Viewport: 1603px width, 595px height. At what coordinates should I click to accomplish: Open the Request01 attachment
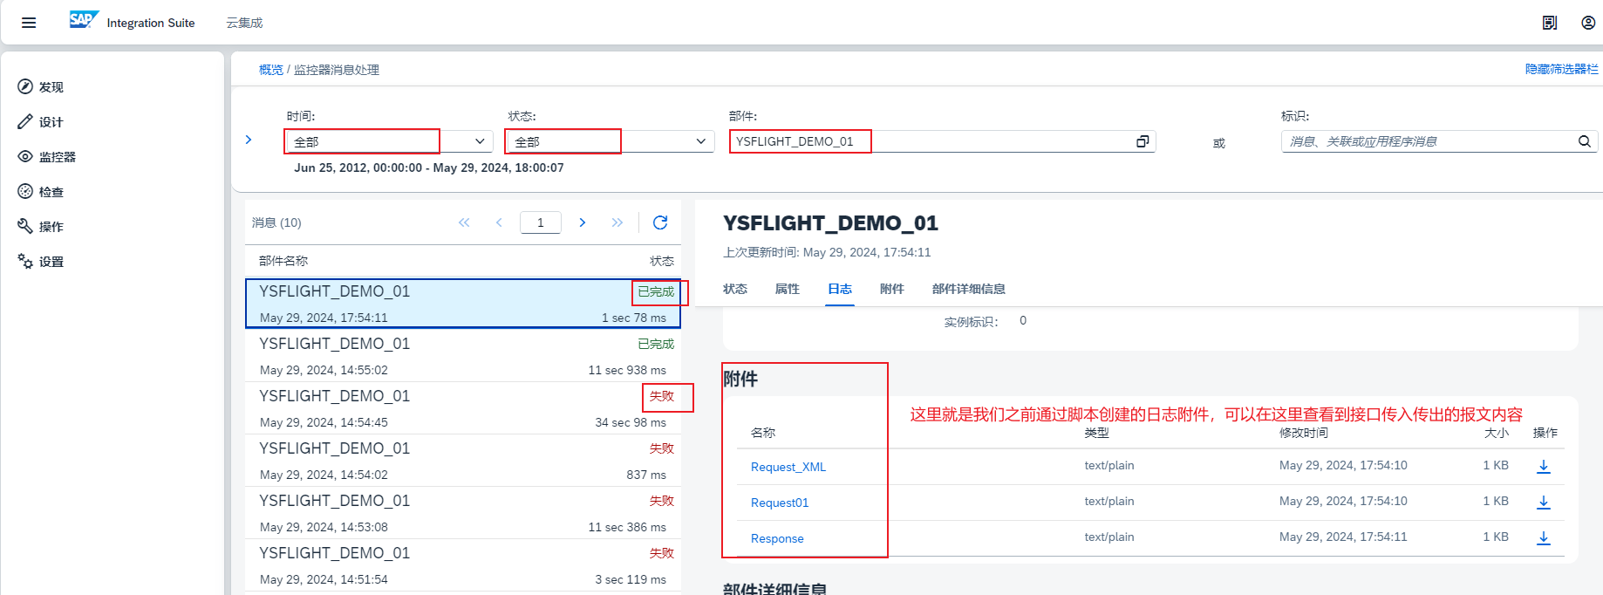coord(780,503)
